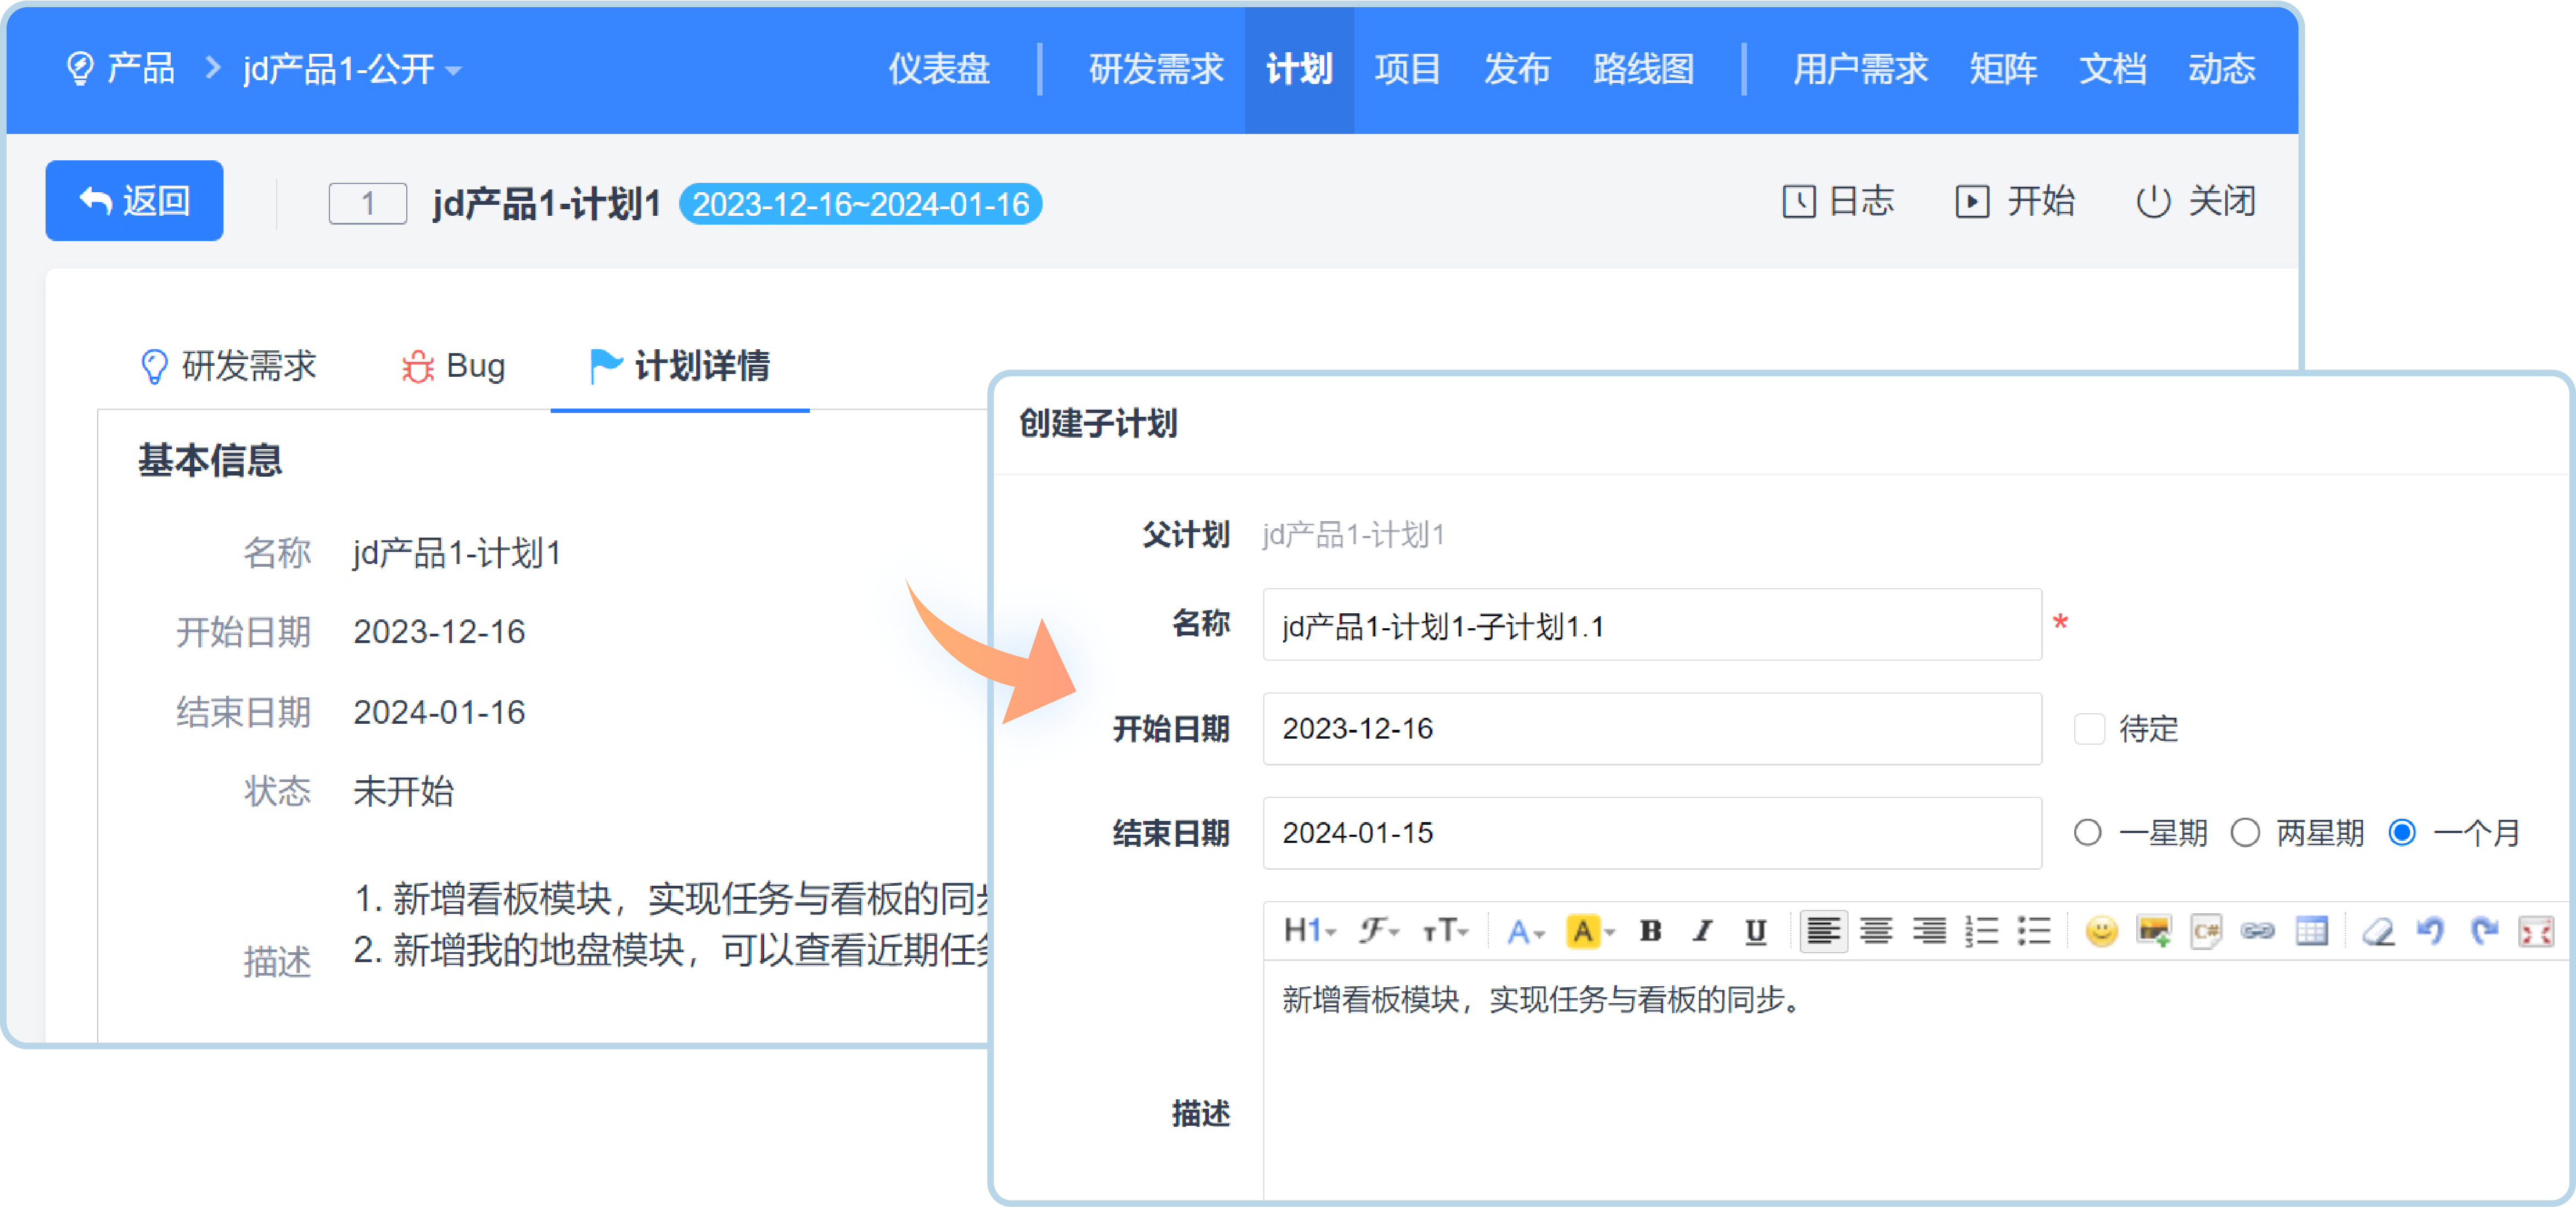Click the 返回 back button
Image resolution: width=2576 pixels, height=1207 pixels.
[x=134, y=201]
